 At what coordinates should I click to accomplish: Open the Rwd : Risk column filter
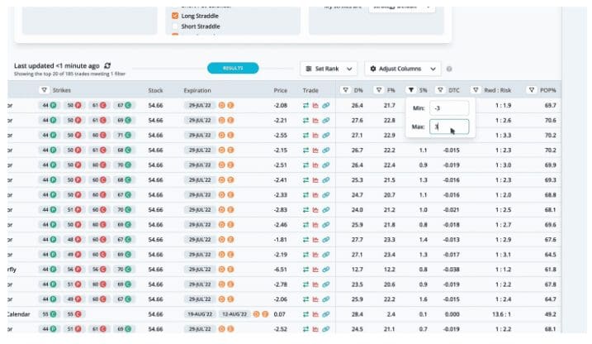(x=476, y=90)
